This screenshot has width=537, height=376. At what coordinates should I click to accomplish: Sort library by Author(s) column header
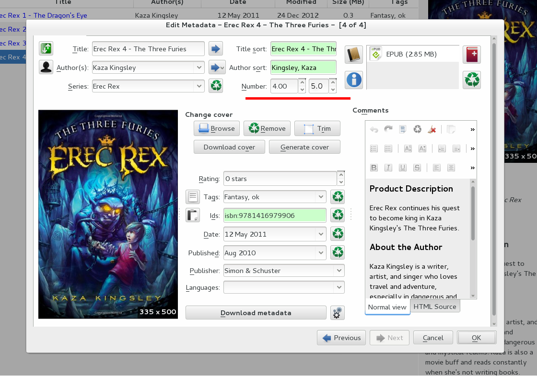click(167, 2)
